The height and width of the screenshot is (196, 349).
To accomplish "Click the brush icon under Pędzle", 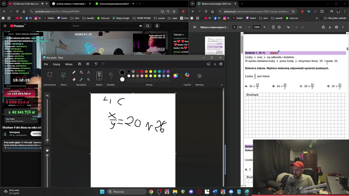I will coord(99,74).
